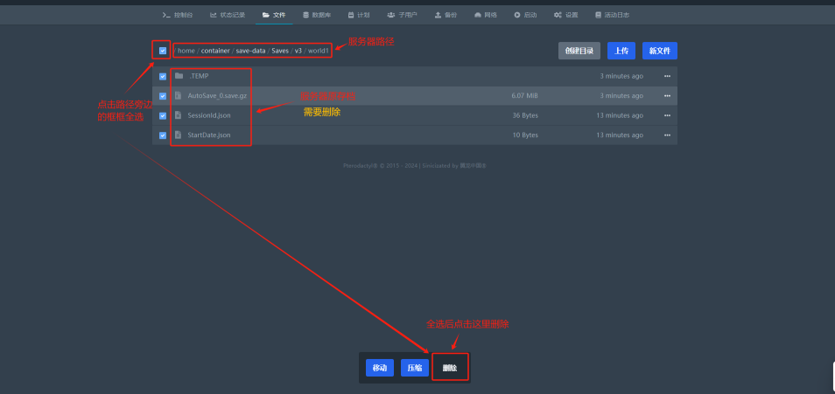
Task: Open the options menu for AutoSave_0.save.gz
Action: coord(667,96)
